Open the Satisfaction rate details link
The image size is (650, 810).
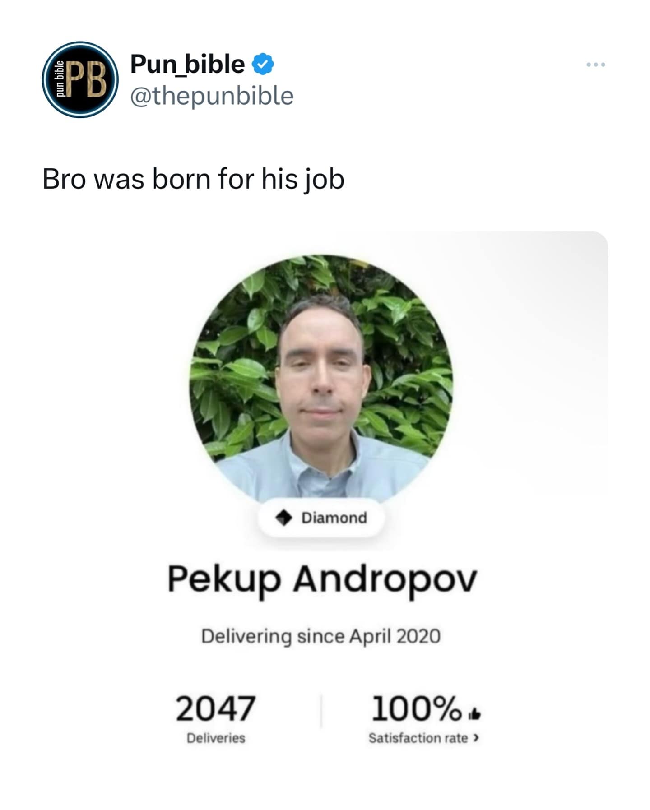click(x=418, y=738)
